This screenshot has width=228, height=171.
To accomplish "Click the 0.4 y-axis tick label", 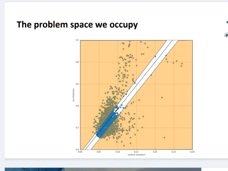I will coord(77,106).
